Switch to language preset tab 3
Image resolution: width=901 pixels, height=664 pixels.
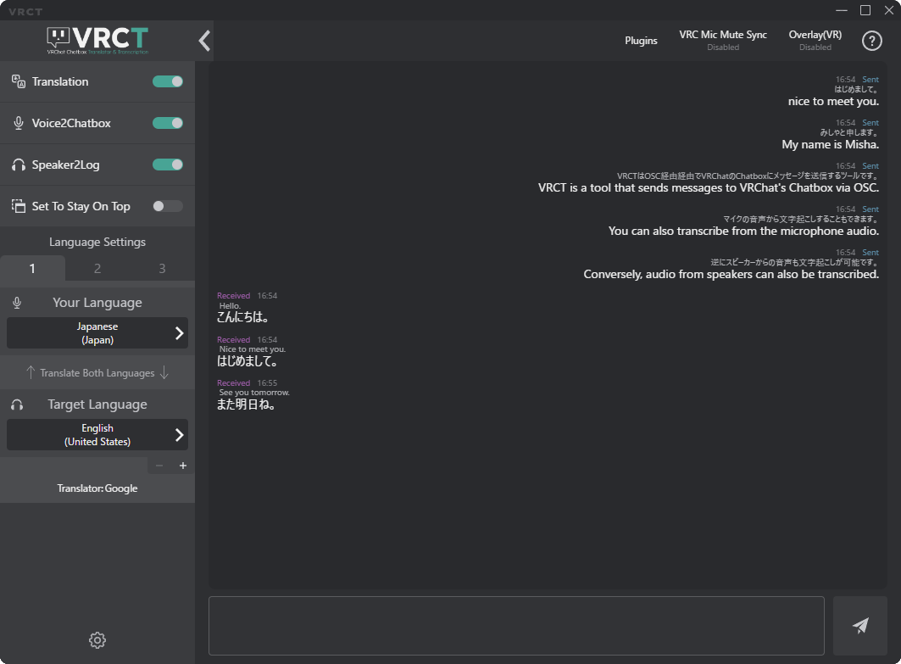point(162,269)
